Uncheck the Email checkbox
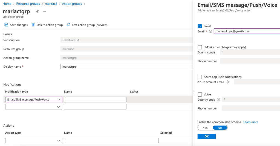This screenshot has height=146, width=280. [200, 26]
